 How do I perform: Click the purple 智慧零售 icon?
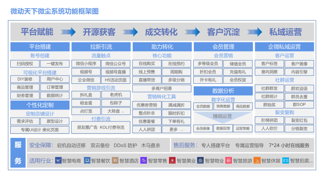pyautogui.click(x=143, y=161)
